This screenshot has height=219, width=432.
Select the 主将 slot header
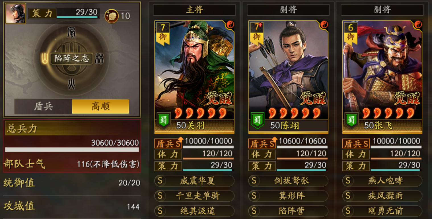point(194,10)
